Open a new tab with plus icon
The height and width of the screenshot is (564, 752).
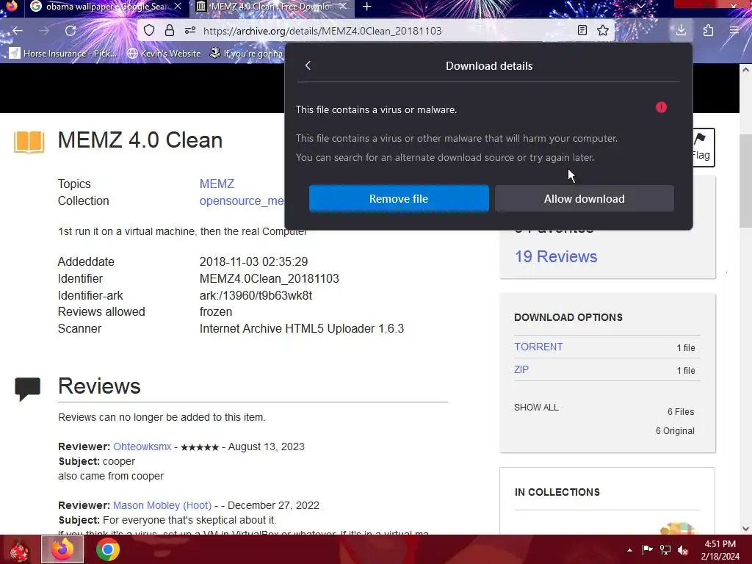tap(367, 7)
